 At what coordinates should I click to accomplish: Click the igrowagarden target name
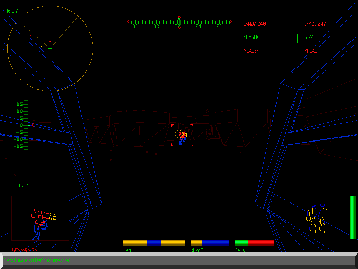pyautogui.click(x=26, y=249)
